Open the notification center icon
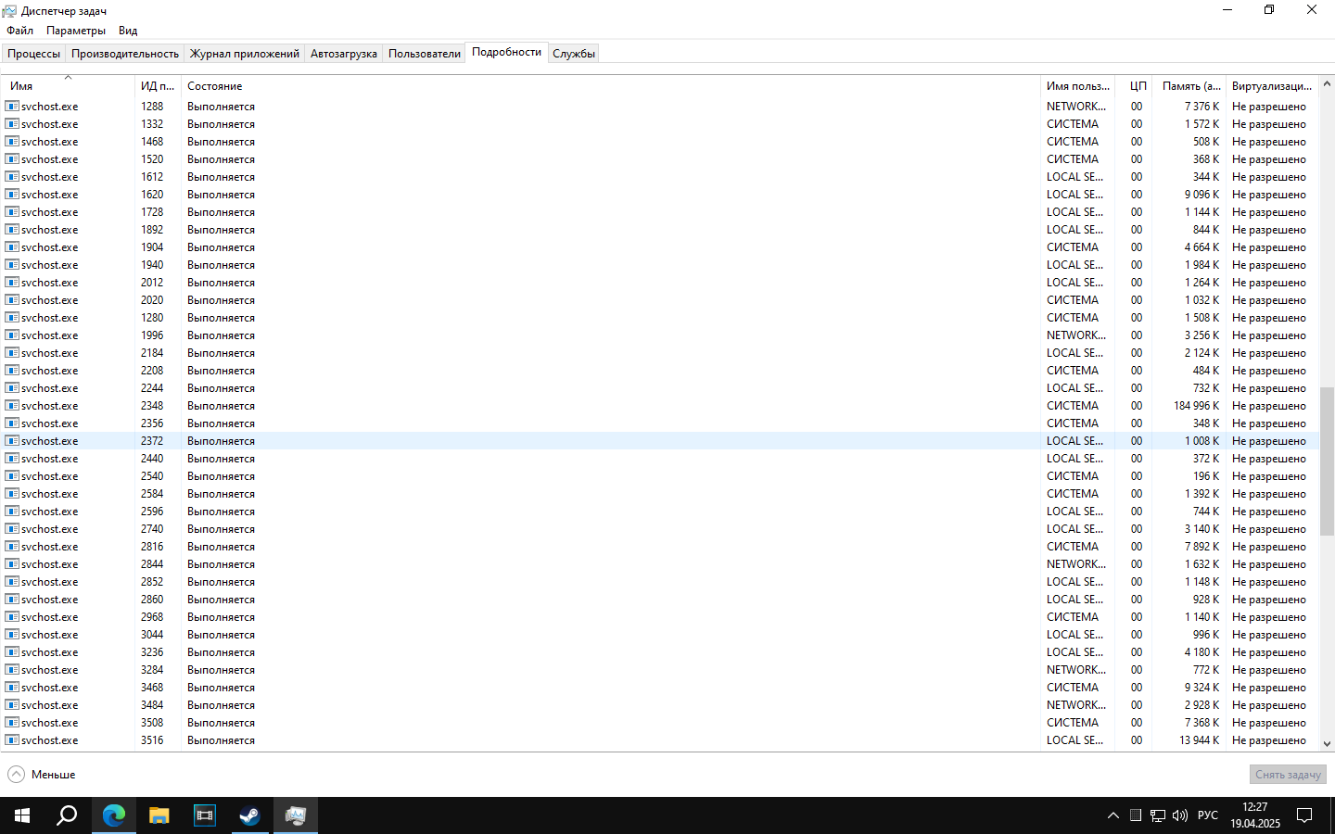The image size is (1335, 834). pos(1303,815)
